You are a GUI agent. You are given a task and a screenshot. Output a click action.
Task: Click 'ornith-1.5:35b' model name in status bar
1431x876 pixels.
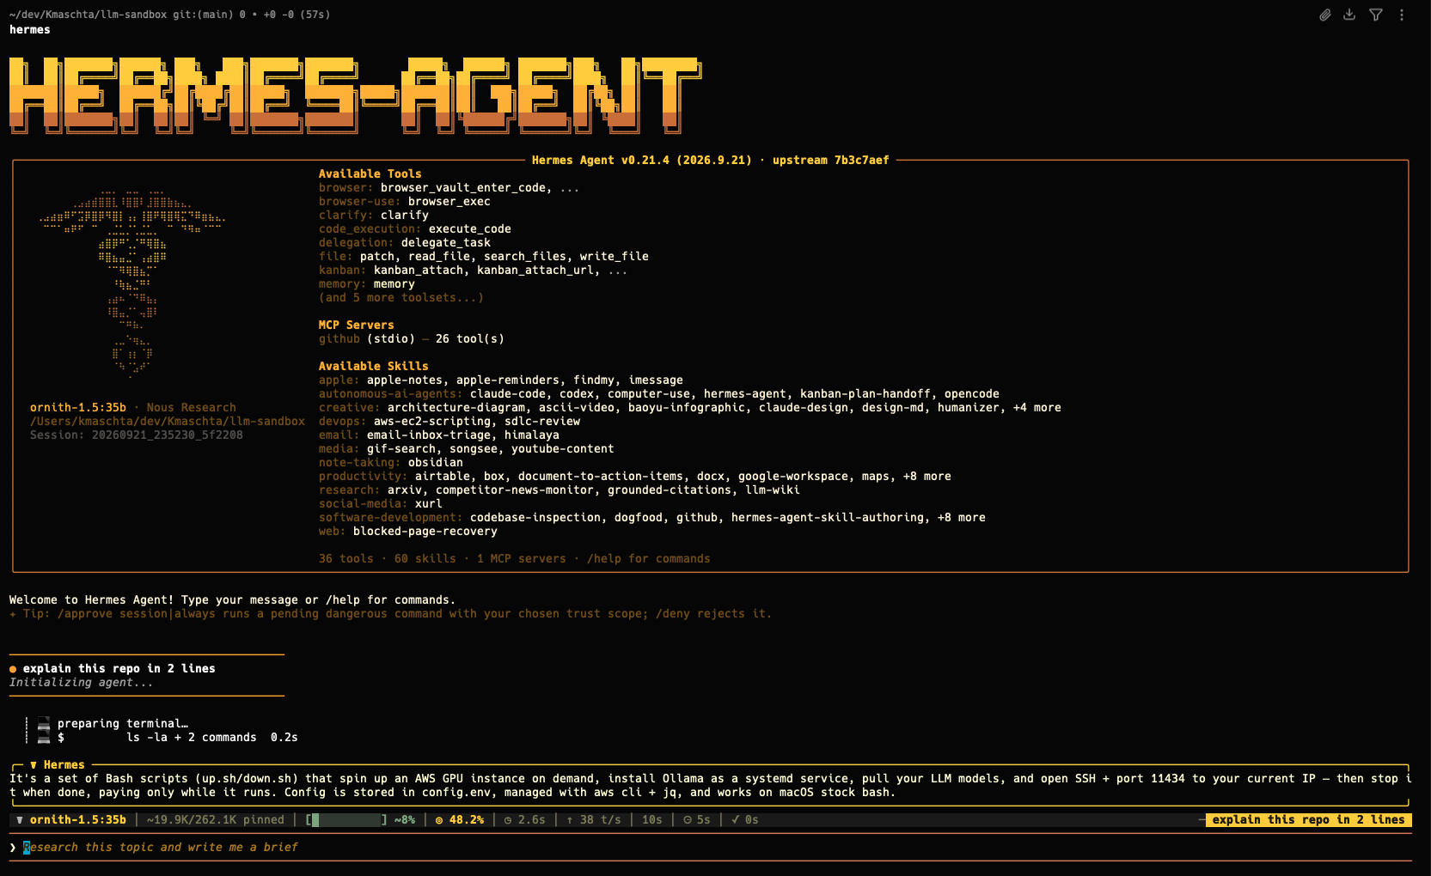point(78,820)
